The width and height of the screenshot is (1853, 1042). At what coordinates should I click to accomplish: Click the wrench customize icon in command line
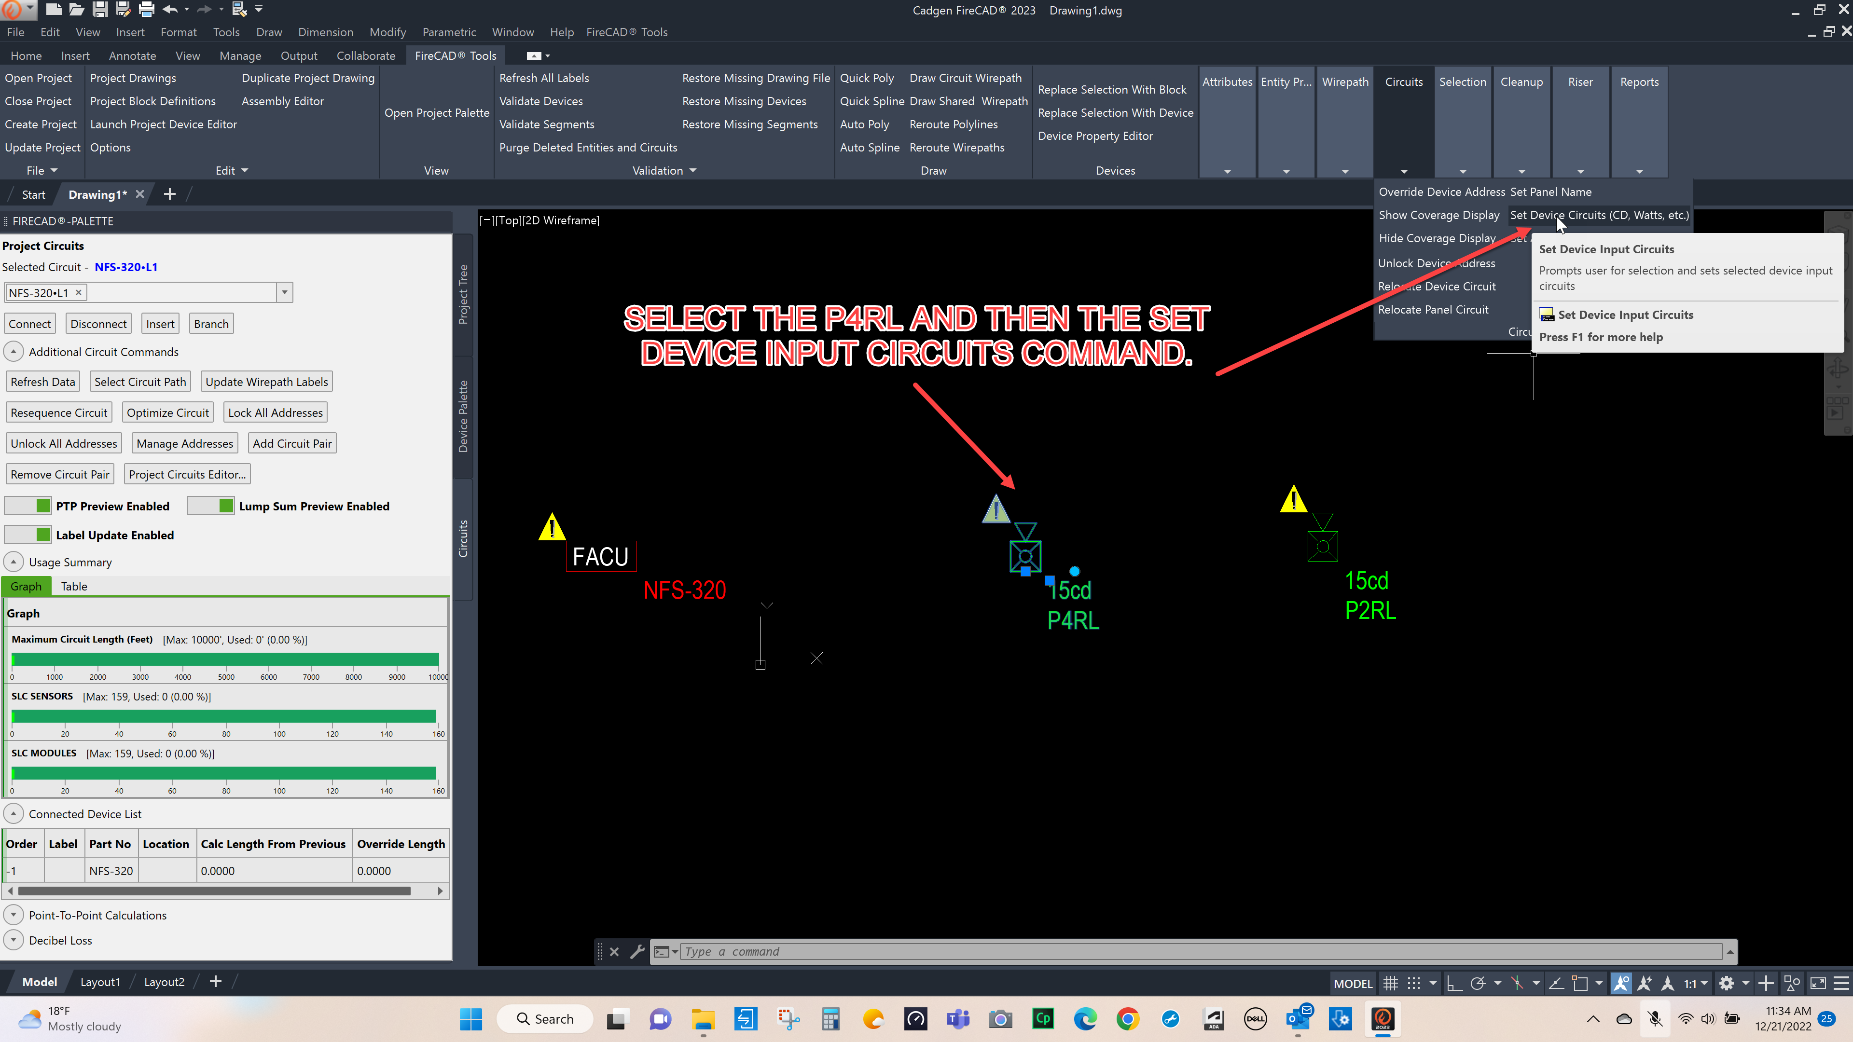click(x=636, y=951)
